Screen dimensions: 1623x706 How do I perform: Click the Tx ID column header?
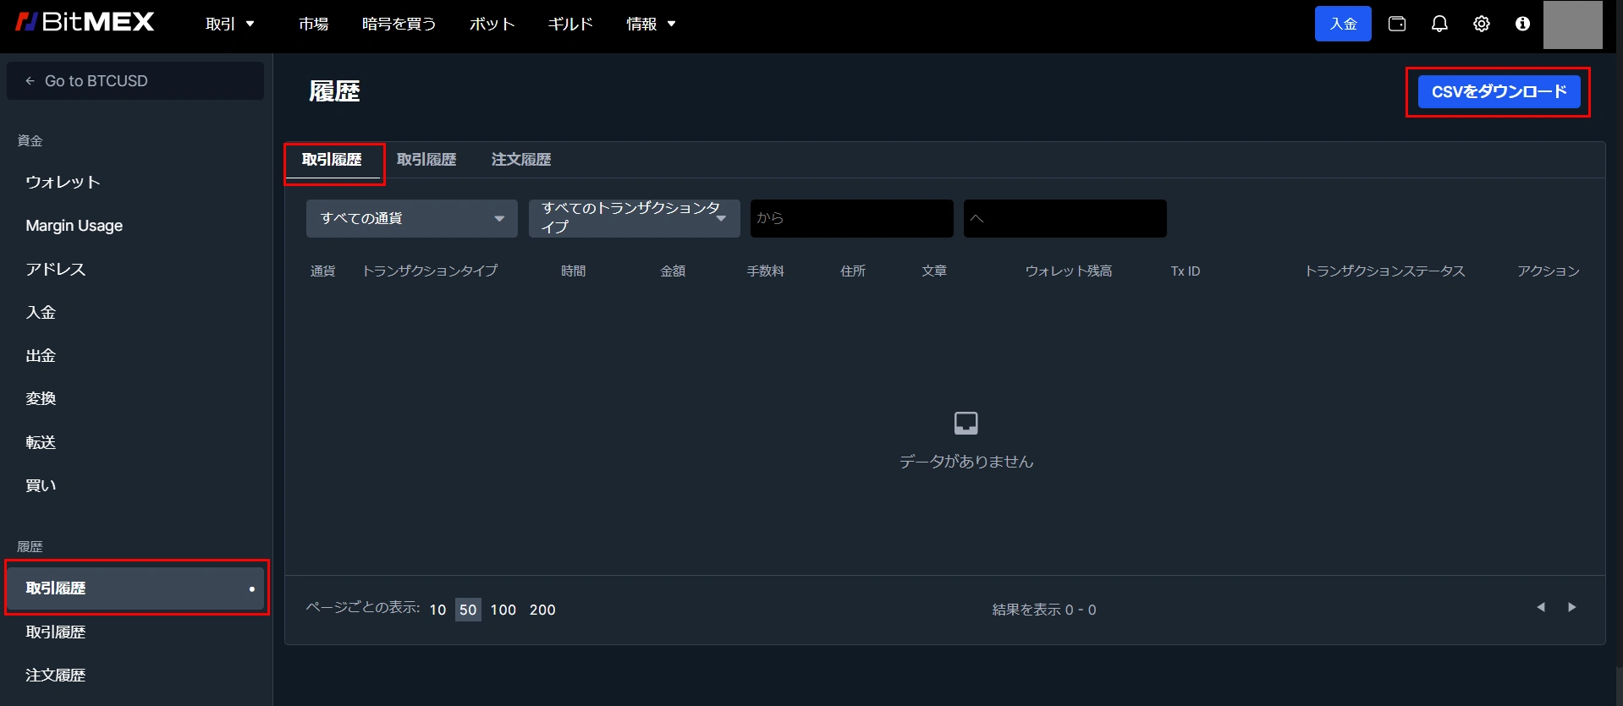pyautogui.click(x=1186, y=271)
